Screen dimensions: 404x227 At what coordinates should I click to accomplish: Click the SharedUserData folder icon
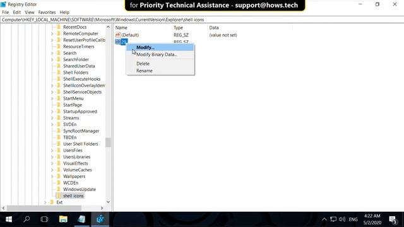point(59,66)
